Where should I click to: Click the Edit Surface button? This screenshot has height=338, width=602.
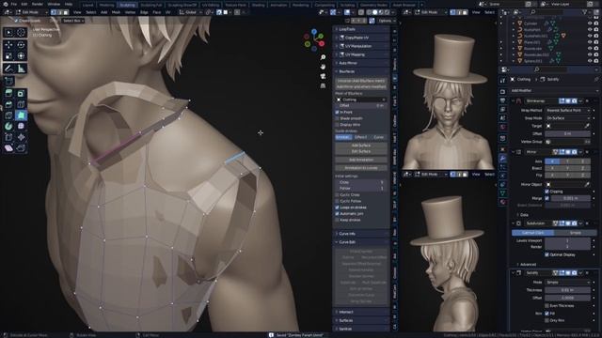point(361,151)
